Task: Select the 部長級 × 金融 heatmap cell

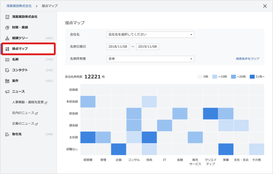Action: tap(180, 114)
